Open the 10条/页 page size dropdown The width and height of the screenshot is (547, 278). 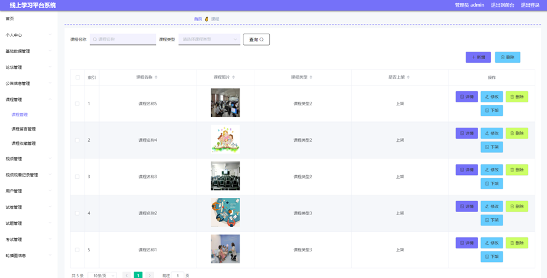point(102,276)
